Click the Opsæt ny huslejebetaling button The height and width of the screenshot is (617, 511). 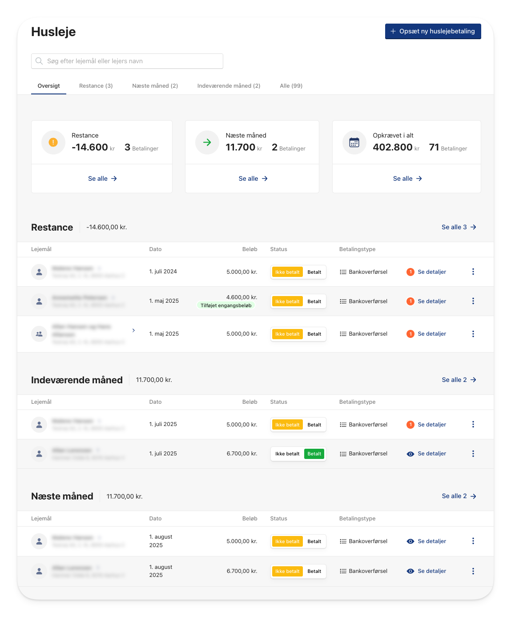(433, 31)
